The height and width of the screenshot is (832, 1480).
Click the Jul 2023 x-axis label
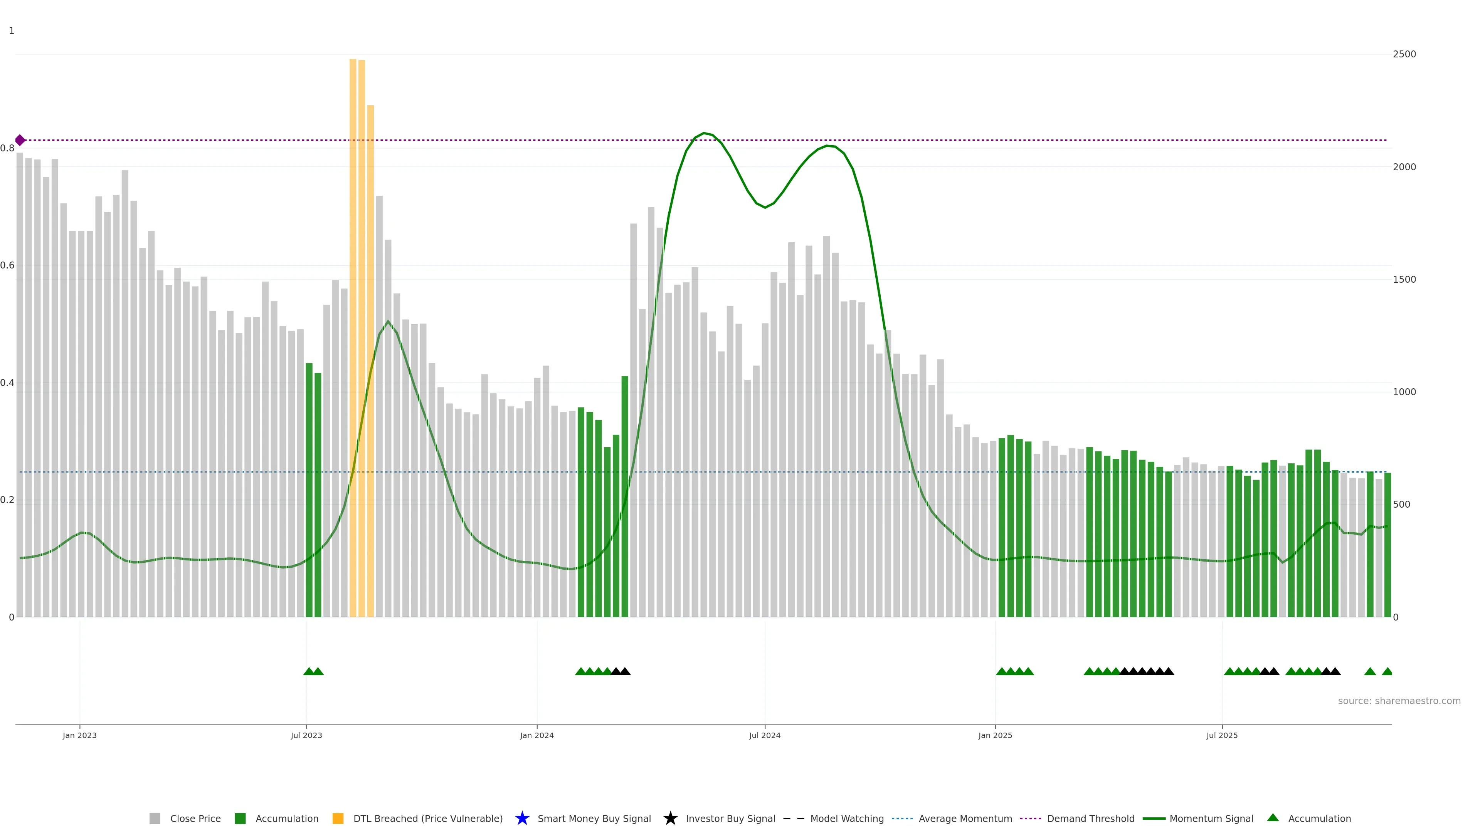click(x=306, y=735)
